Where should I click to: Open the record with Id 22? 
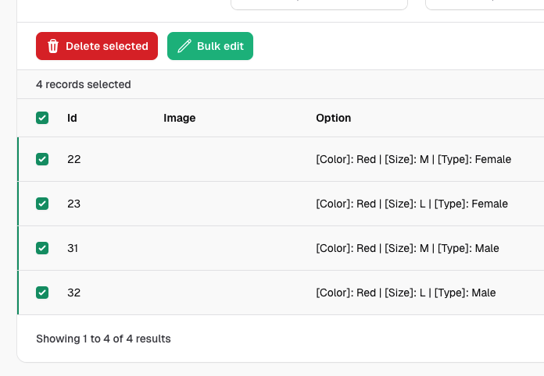click(x=74, y=159)
